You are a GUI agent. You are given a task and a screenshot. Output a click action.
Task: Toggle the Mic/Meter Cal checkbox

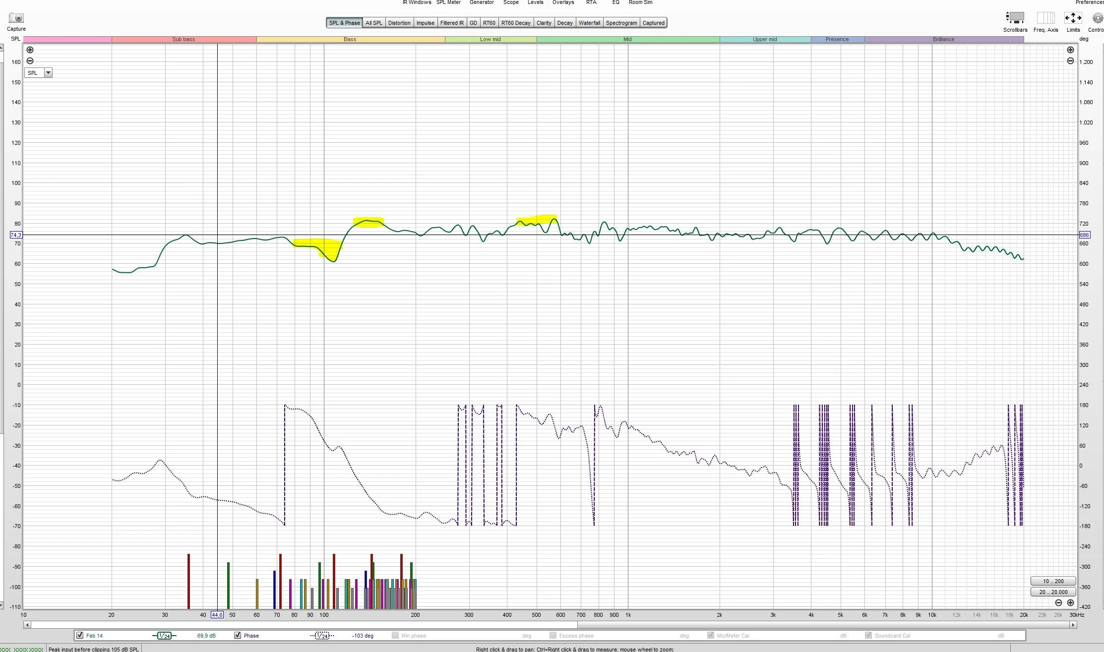[711, 635]
